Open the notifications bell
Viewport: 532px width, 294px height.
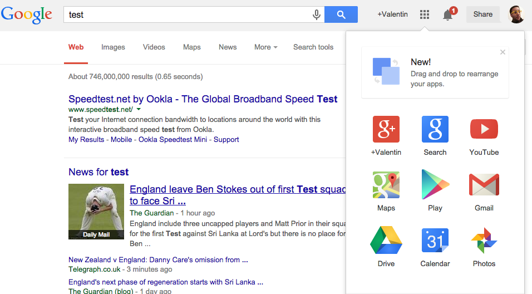tap(448, 15)
